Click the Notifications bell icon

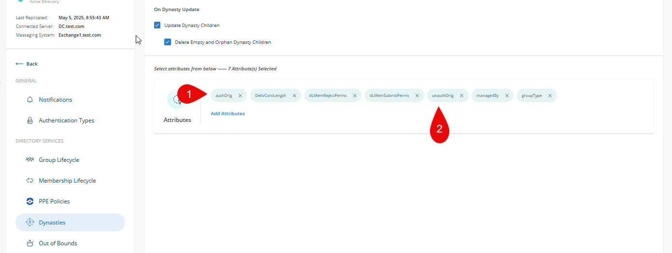[30, 100]
